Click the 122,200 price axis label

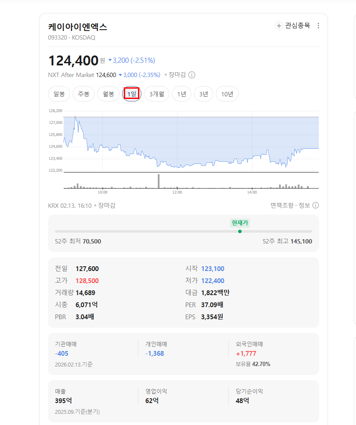55,170
